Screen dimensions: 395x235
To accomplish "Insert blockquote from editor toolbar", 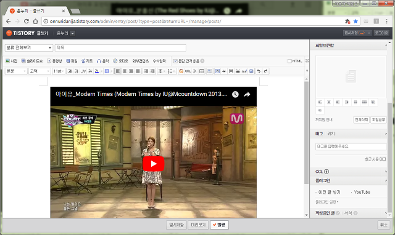I will (224, 71).
